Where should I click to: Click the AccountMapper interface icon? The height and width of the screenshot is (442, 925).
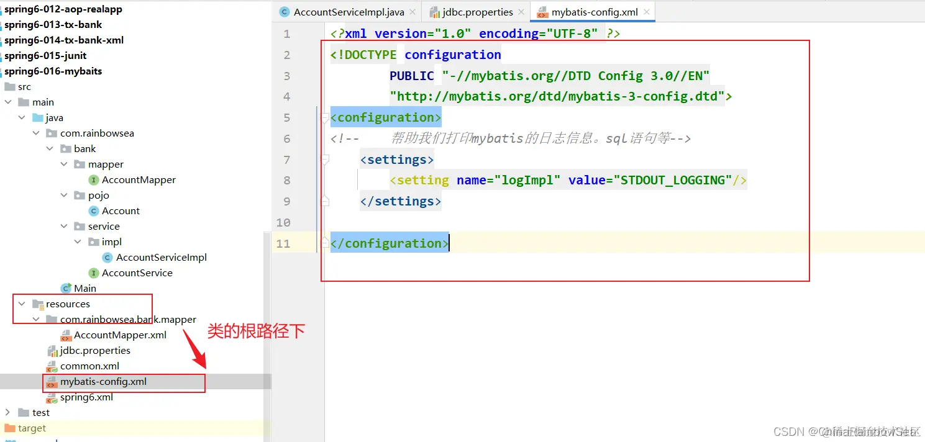pyautogui.click(x=94, y=179)
